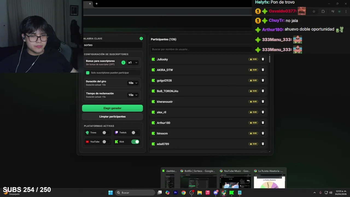Open Notepad from the taskbar
The width and height of the screenshot is (350, 197).
coord(240,193)
